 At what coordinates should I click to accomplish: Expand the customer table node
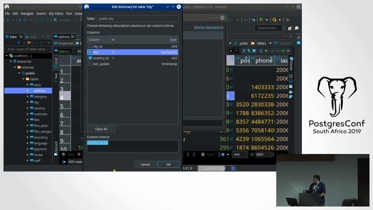coord(27,114)
